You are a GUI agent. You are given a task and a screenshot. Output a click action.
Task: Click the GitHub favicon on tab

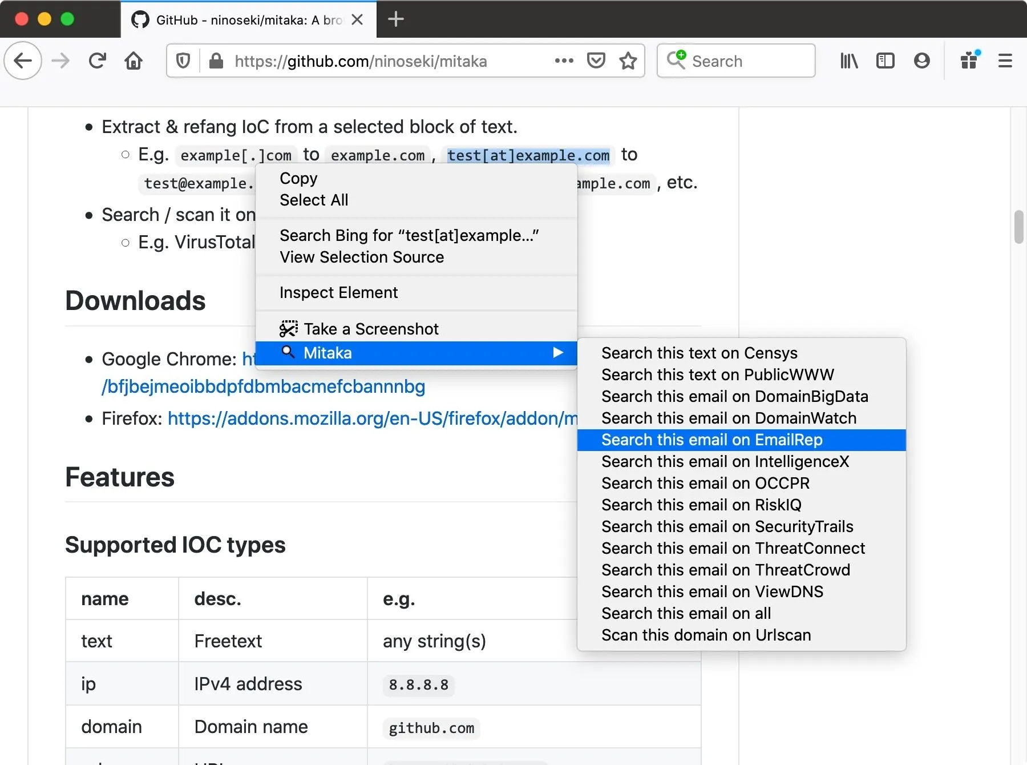tap(140, 19)
